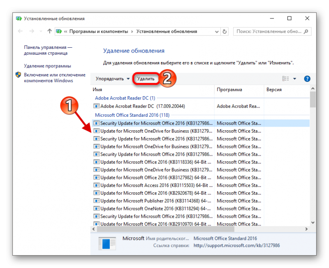Click the forward navigation arrow

click(32, 31)
